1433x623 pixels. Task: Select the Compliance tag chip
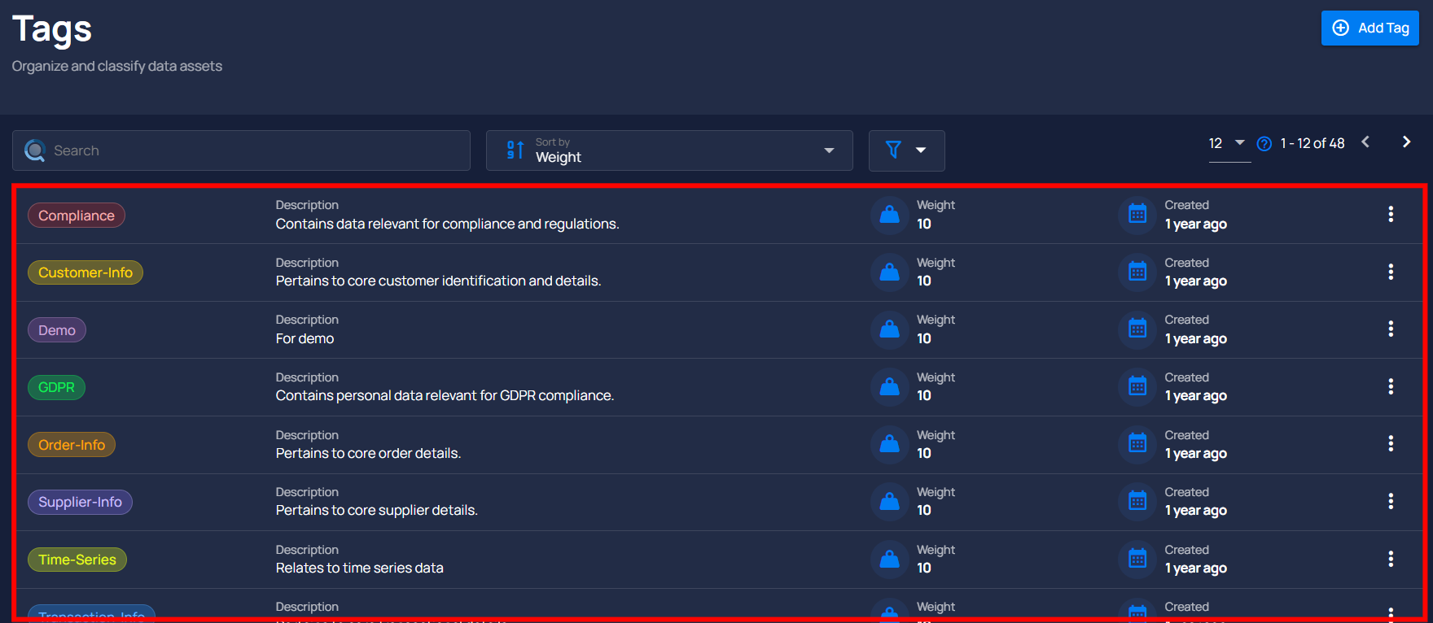click(x=77, y=216)
